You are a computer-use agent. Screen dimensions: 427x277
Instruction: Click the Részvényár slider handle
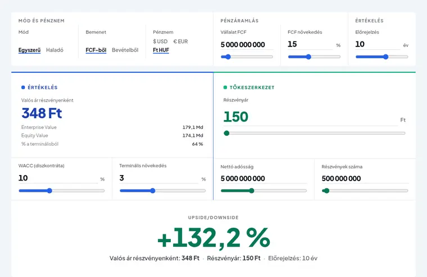tap(226, 133)
